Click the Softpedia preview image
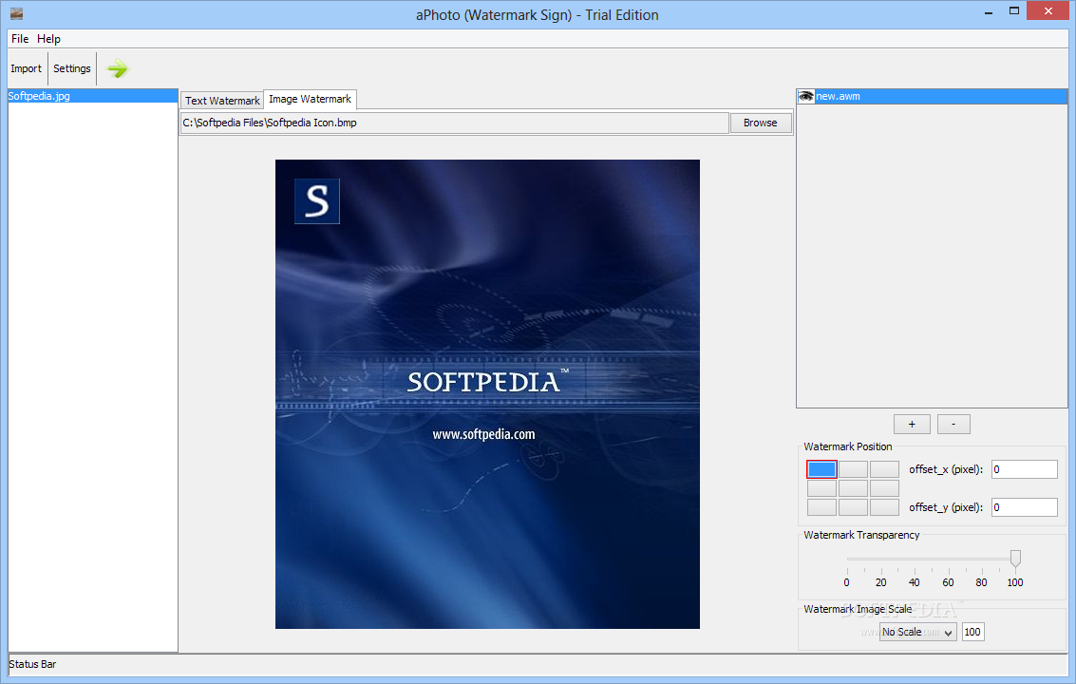The width and height of the screenshot is (1076, 684). coord(487,394)
